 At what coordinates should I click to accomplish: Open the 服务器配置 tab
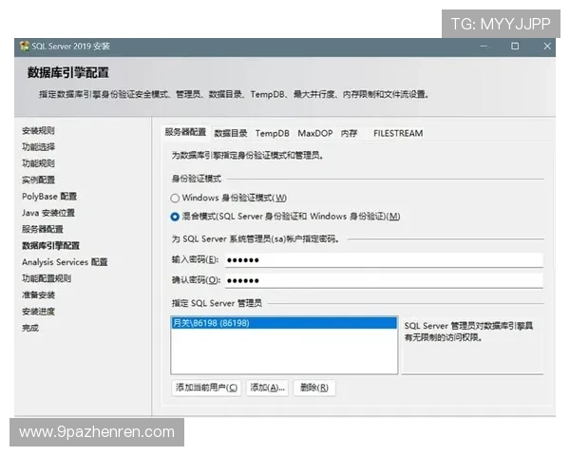pos(185,132)
